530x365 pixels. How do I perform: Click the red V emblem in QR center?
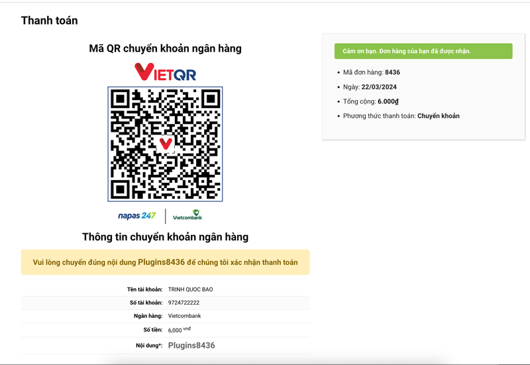pyautogui.click(x=166, y=144)
